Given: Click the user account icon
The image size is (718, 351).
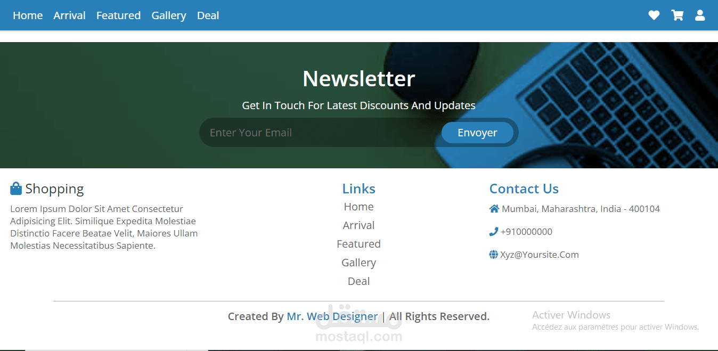Looking at the screenshot, I should (x=700, y=15).
